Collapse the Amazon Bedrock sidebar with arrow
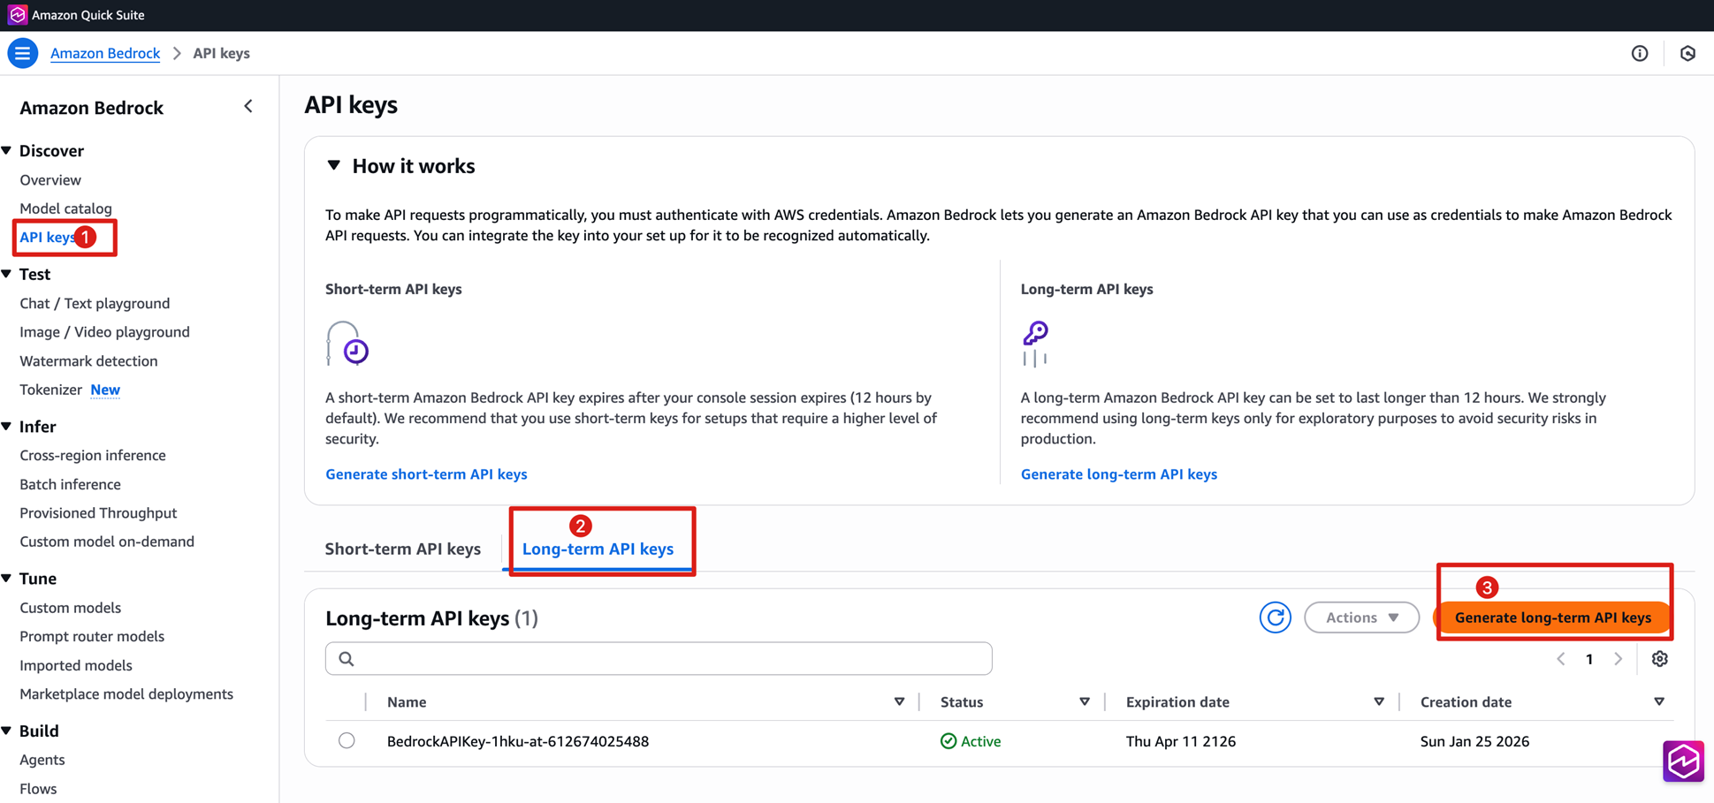 point(248,107)
